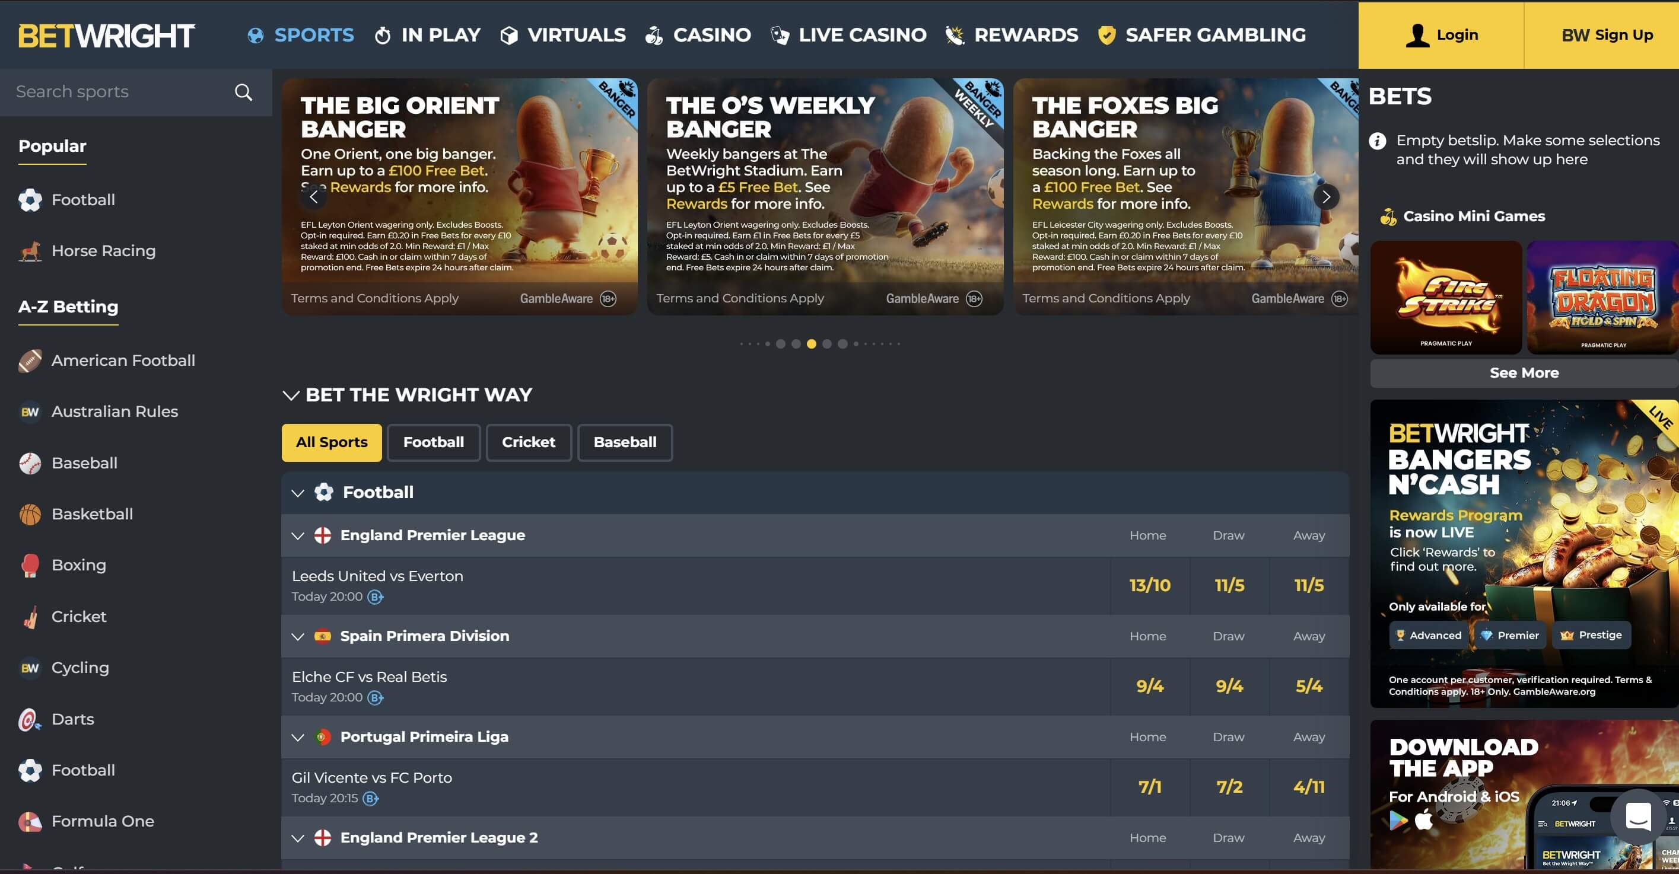
Task: Click the Apple App Store icon
Action: [1425, 819]
